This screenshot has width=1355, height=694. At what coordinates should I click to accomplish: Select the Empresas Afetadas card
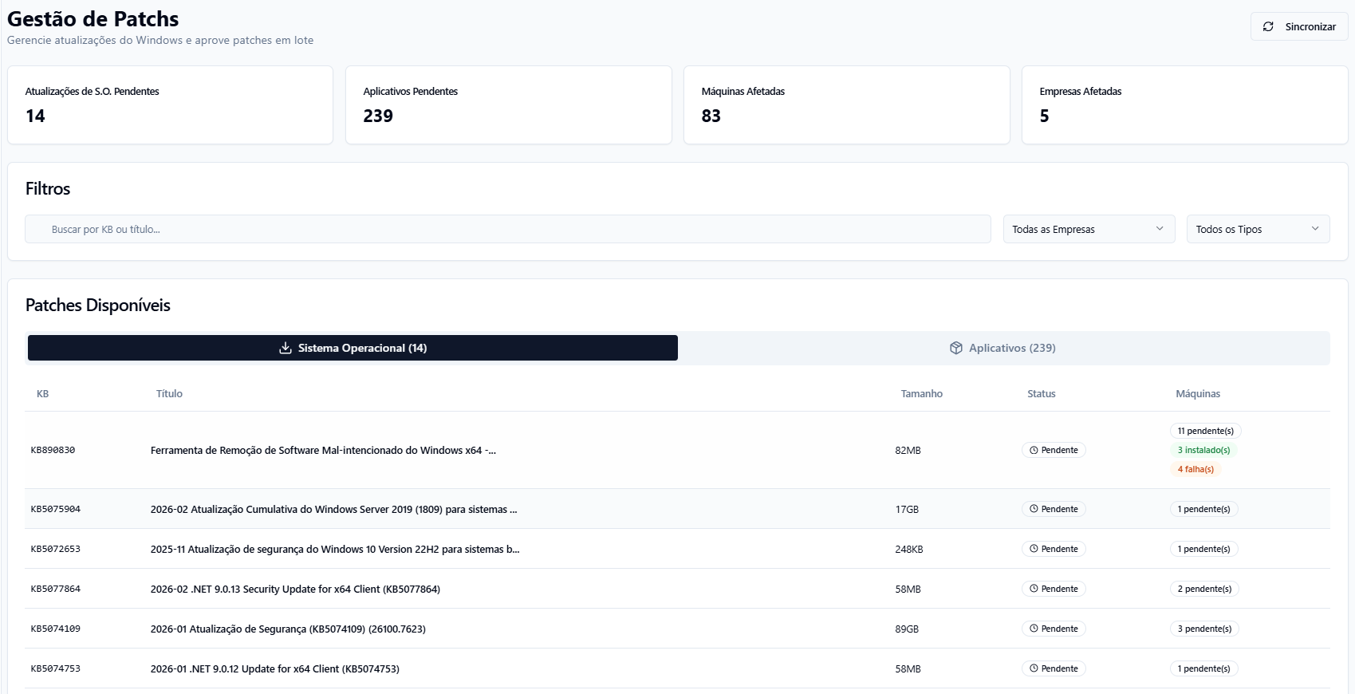(x=1184, y=105)
